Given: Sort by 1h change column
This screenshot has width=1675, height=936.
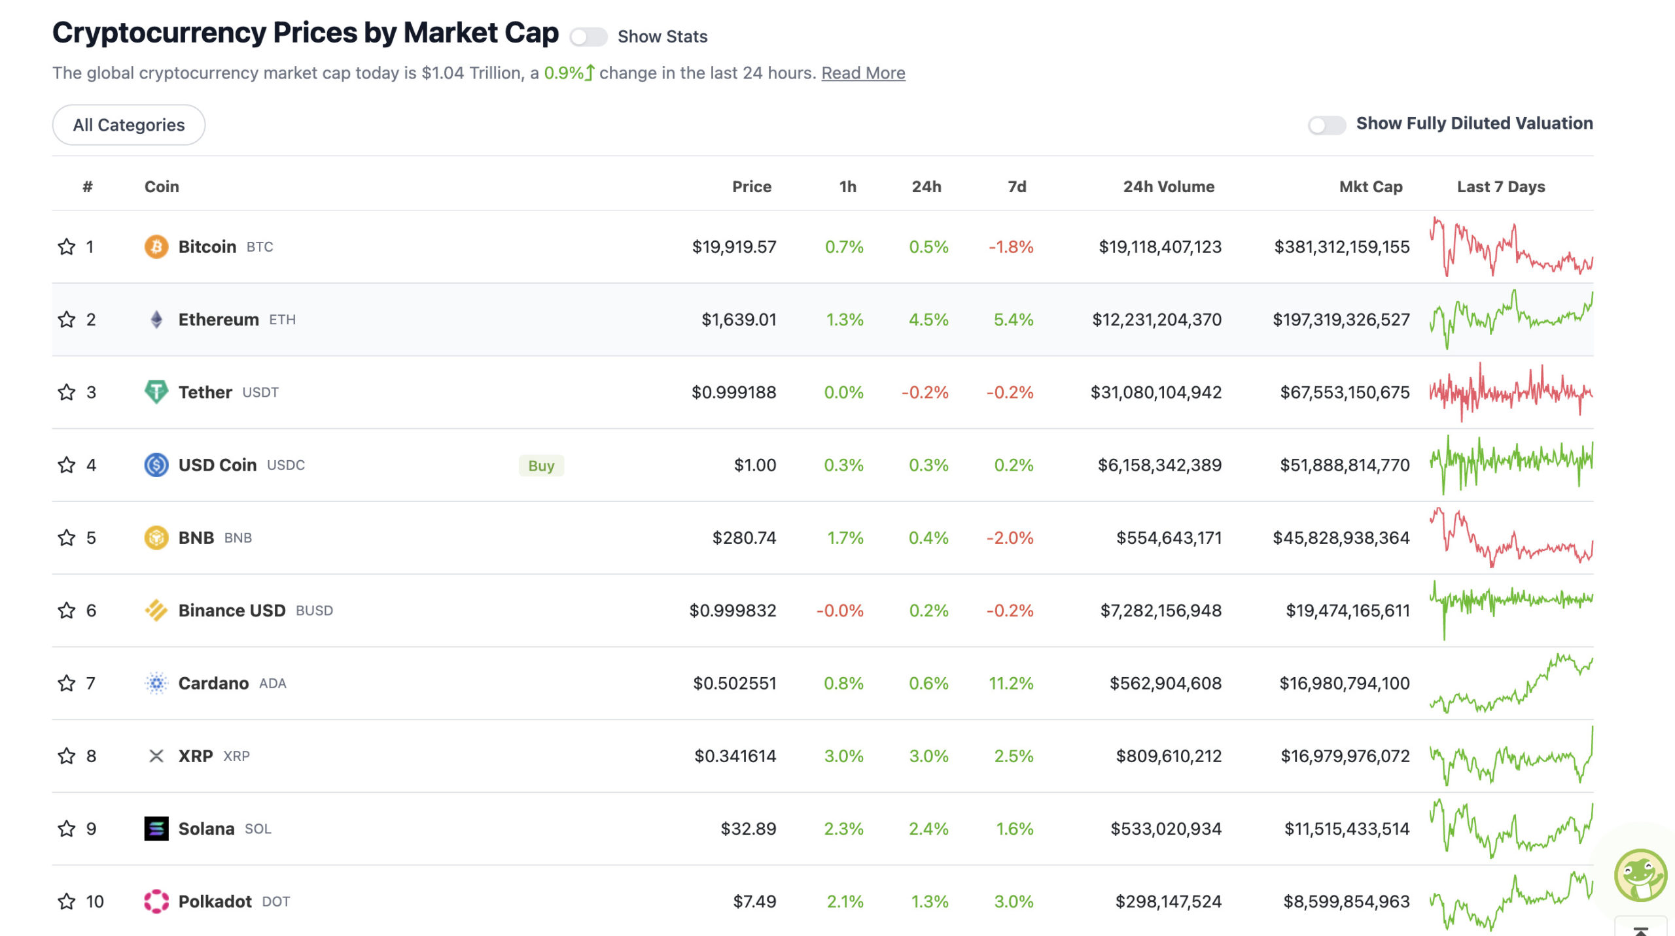Looking at the screenshot, I should [x=848, y=186].
